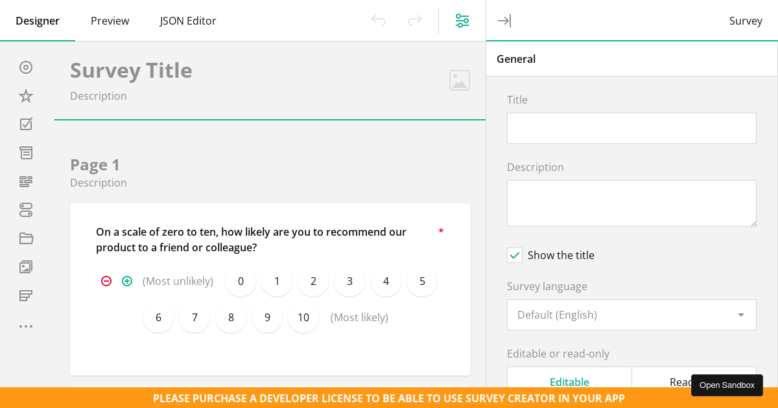Select the Rating star question type

(26, 96)
